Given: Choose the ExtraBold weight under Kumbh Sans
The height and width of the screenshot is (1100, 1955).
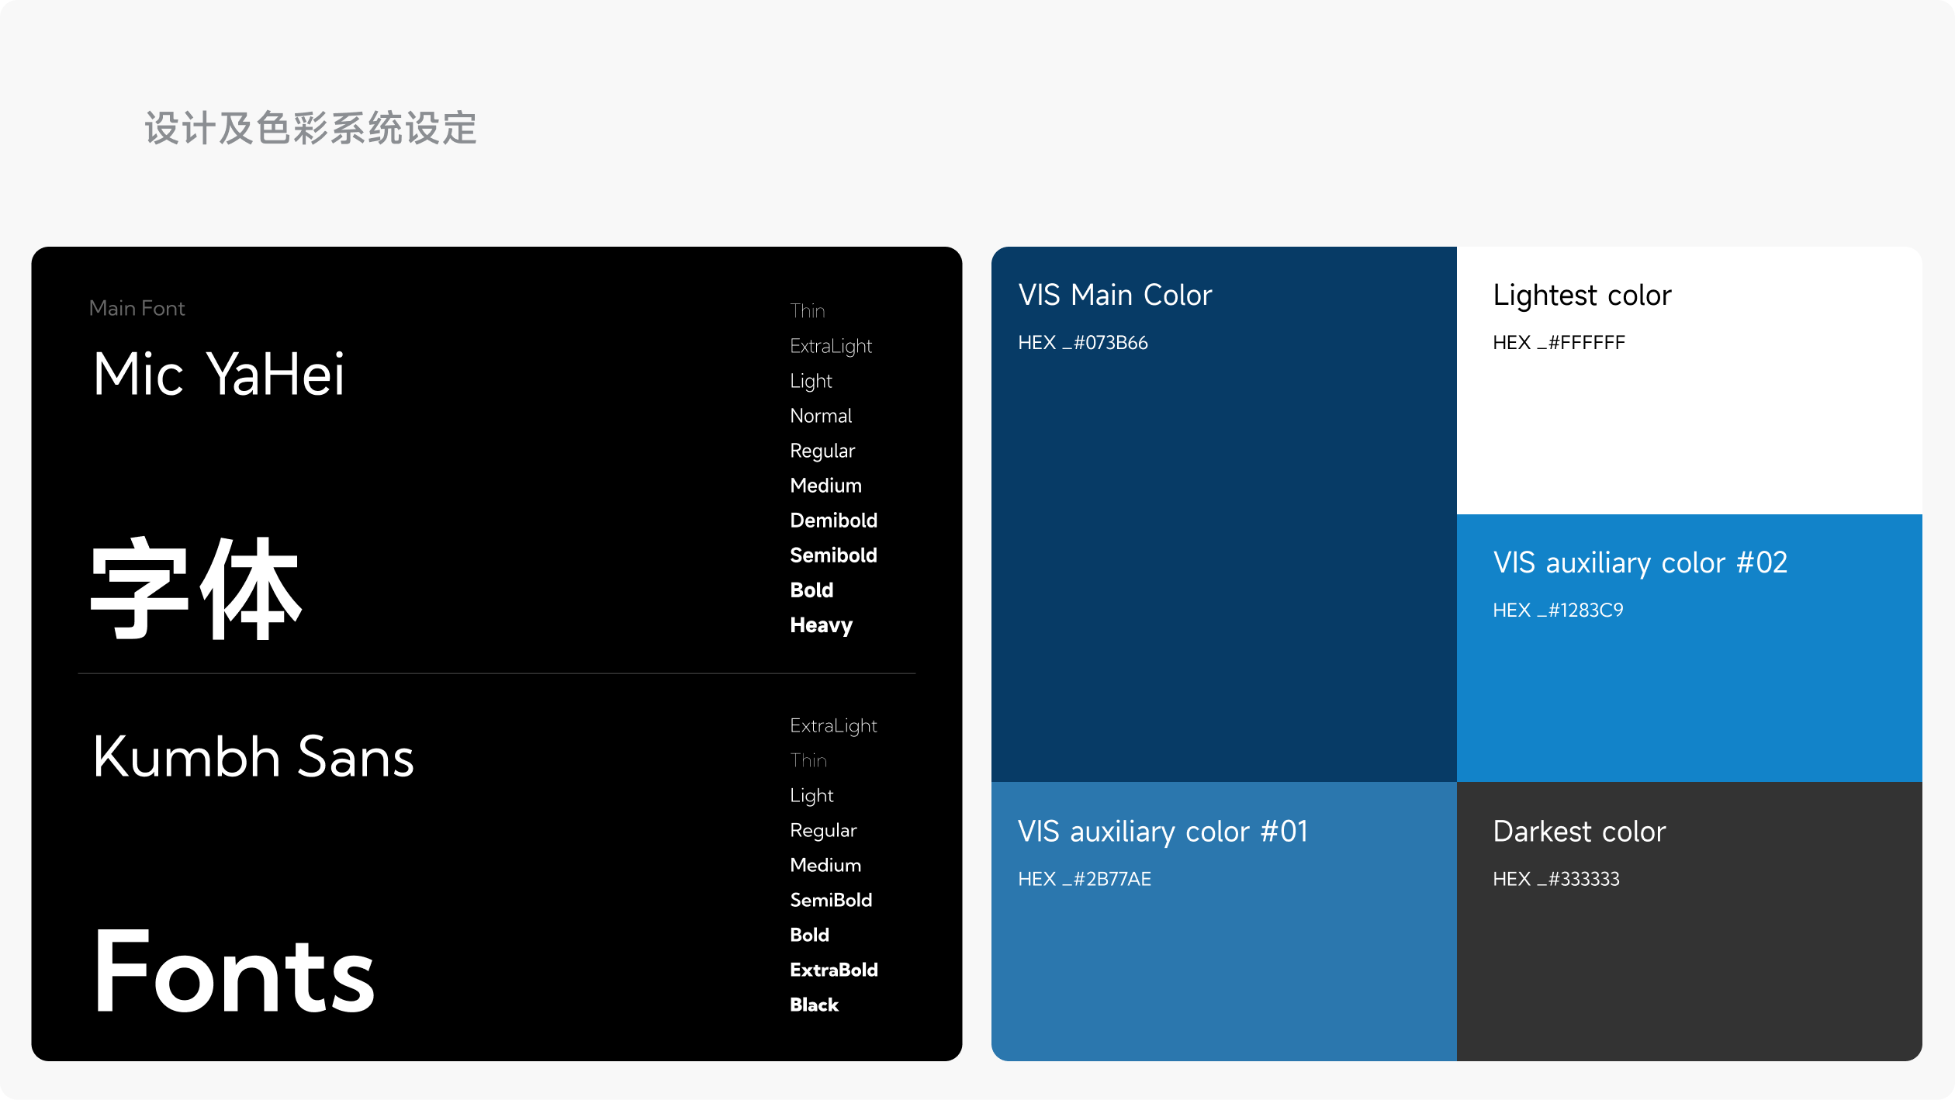Looking at the screenshot, I should 833,970.
